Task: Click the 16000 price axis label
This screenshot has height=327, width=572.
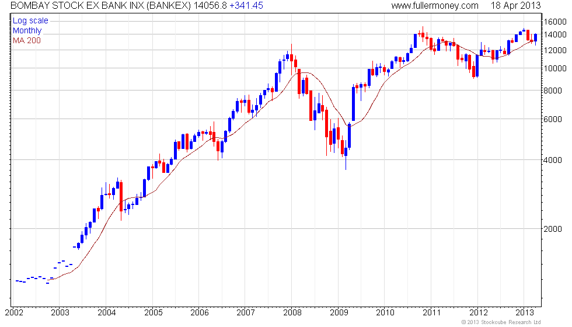Action: pyautogui.click(x=555, y=22)
